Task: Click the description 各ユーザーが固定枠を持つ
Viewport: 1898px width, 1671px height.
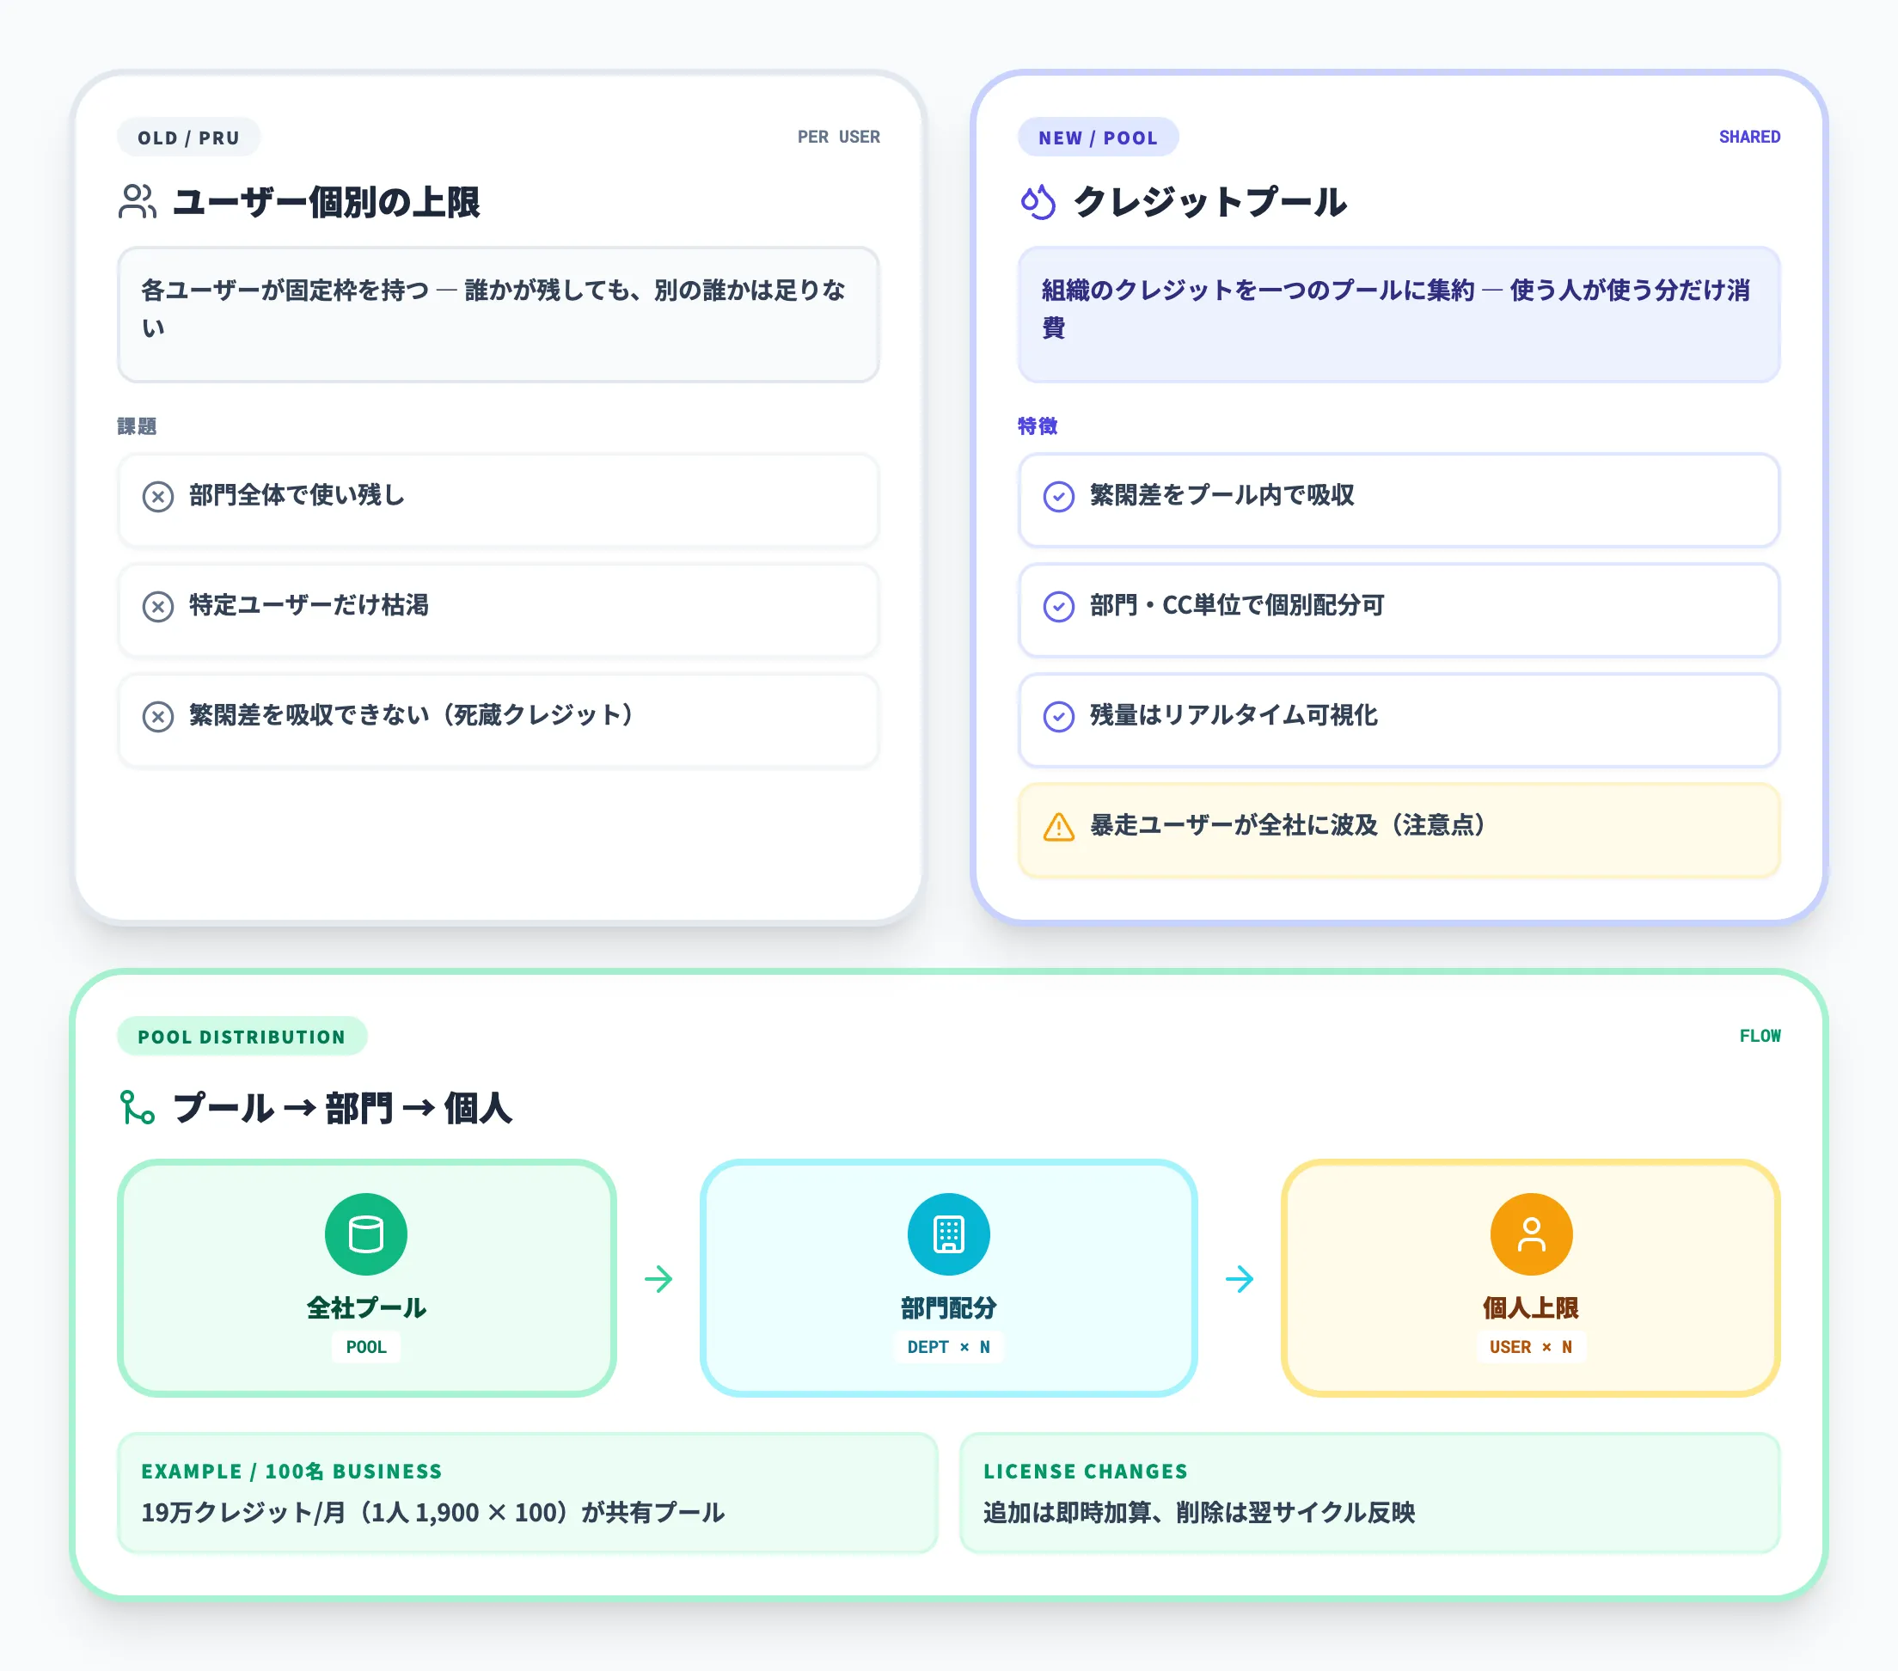Action: [494, 309]
